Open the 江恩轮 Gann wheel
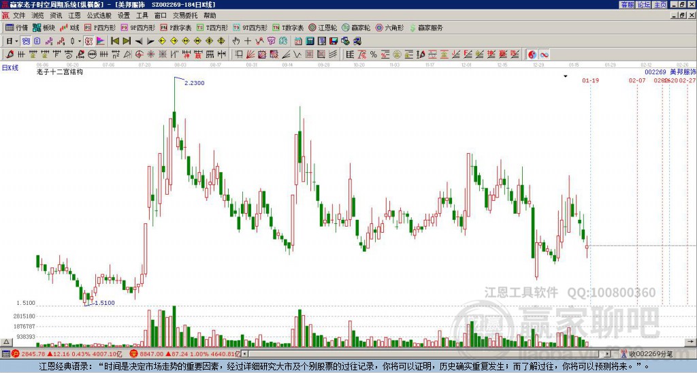 click(323, 27)
